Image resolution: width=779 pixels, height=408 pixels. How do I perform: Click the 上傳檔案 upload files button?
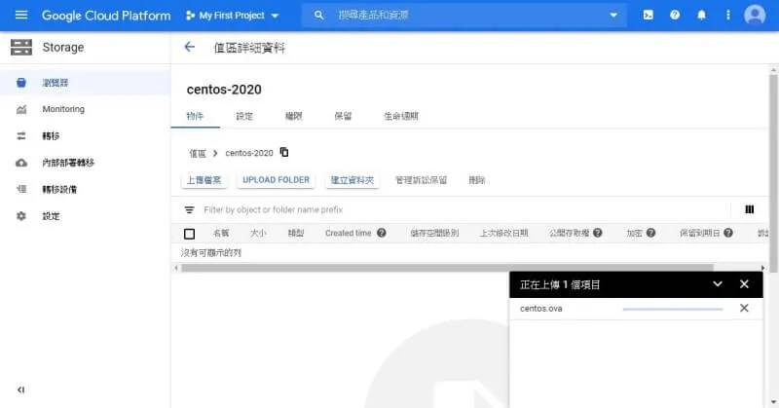coord(204,180)
